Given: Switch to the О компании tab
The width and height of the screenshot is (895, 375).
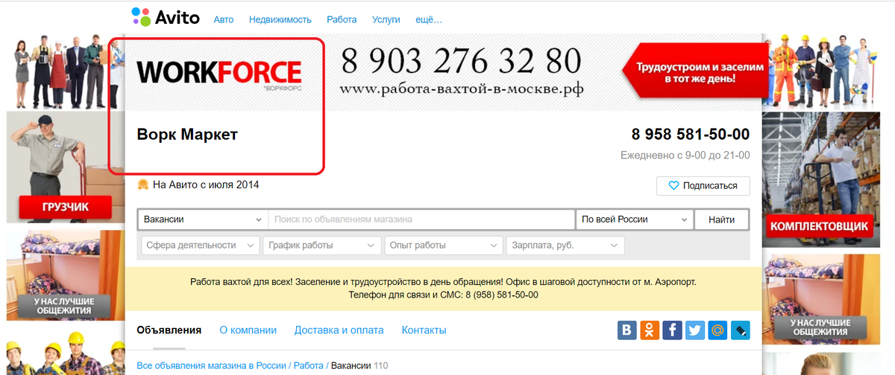Looking at the screenshot, I should (248, 330).
